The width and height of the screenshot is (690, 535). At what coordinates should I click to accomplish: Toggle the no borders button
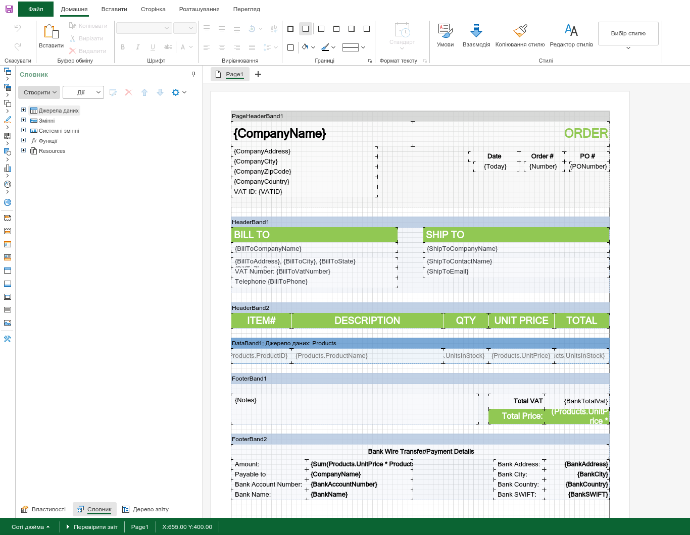[x=306, y=29]
